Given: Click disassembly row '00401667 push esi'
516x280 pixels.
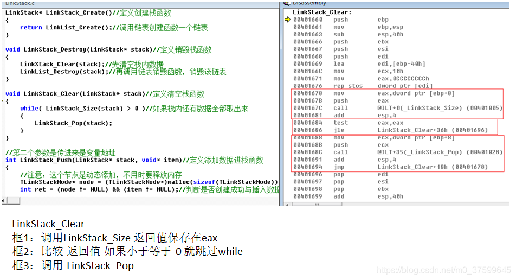Looking at the screenshot, I should click(341, 49).
